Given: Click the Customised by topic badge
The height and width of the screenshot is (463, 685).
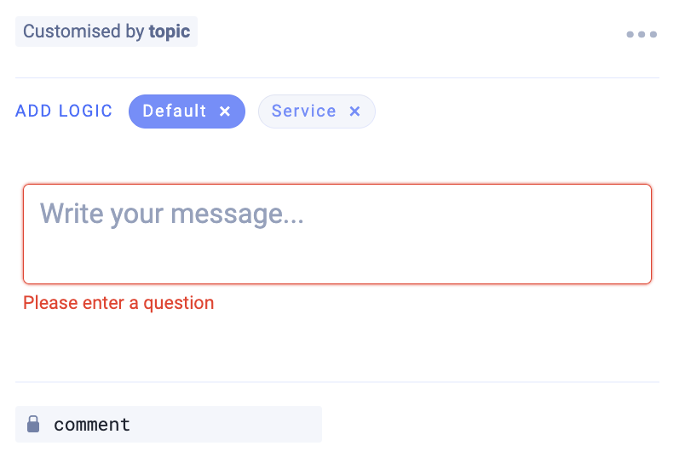Looking at the screenshot, I should click(106, 31).
